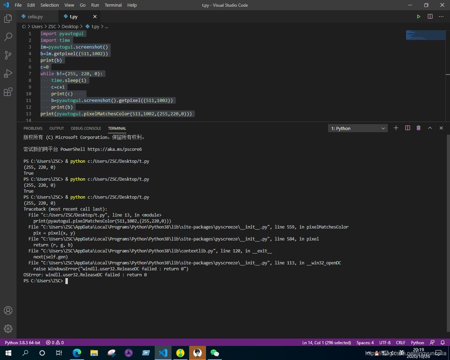Switch to VS Code taskbar icon
This screenshot has width=450, height=360.
tap(163, 353)
